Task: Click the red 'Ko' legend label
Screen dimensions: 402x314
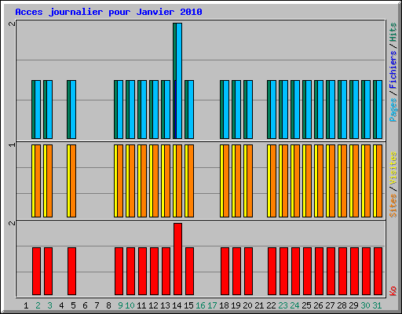Action: [393, 291]
